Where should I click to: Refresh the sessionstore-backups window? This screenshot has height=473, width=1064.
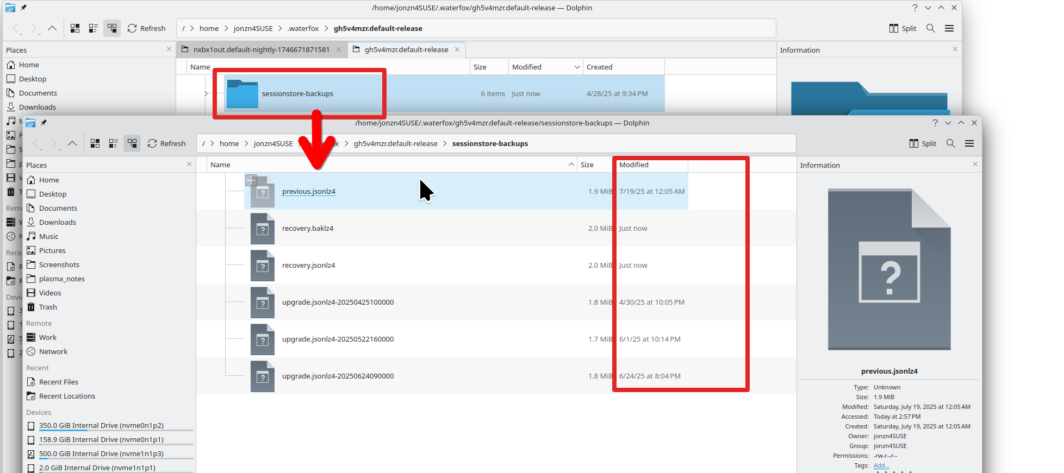pos(166,143)
